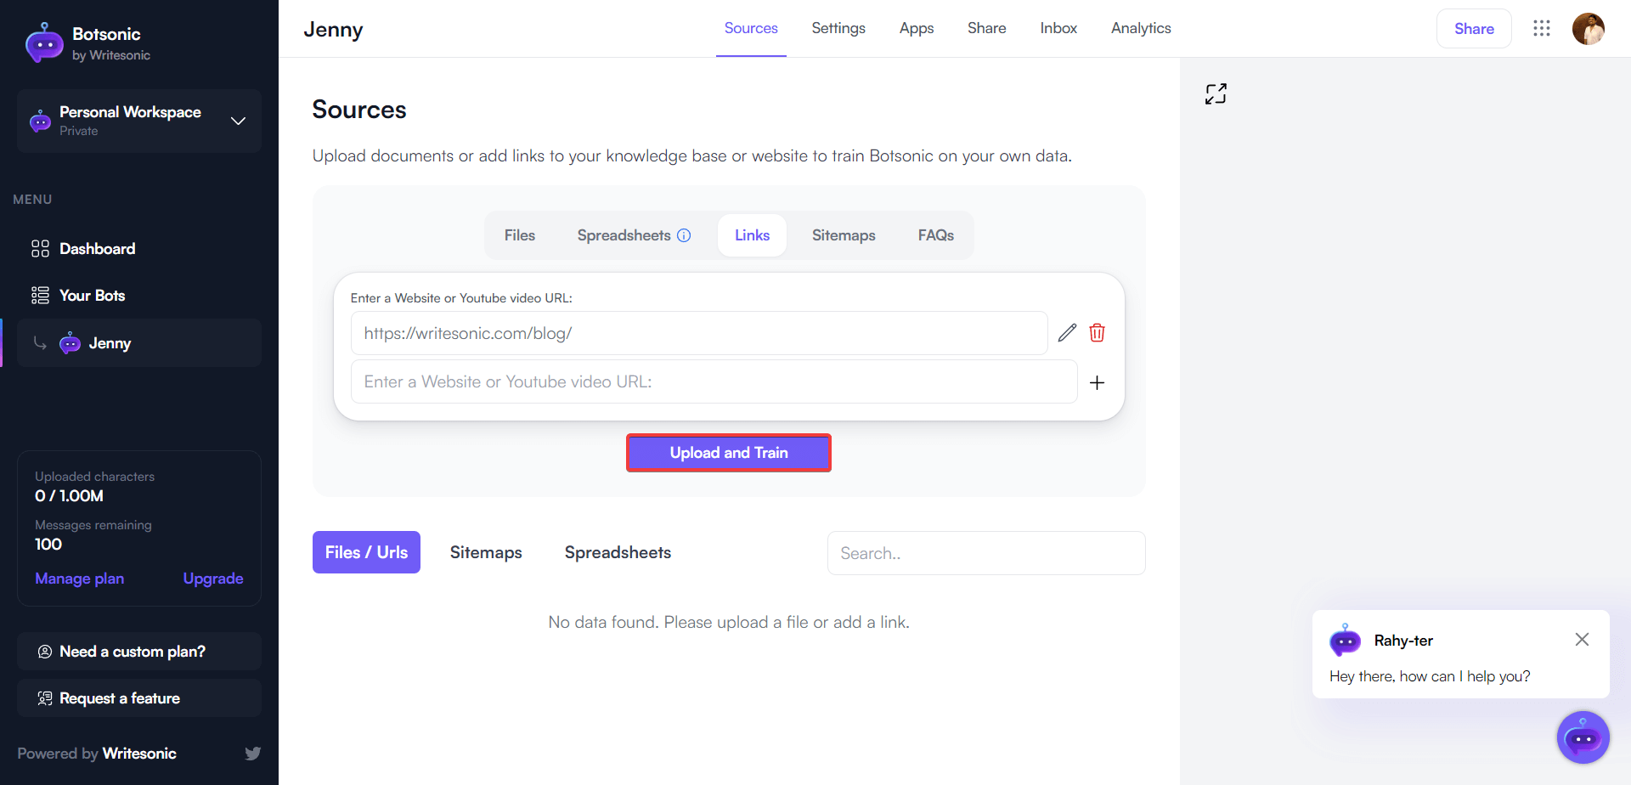
Task: Dismiss the Rahy-ter chat popup
Action: coord(1583,639)
